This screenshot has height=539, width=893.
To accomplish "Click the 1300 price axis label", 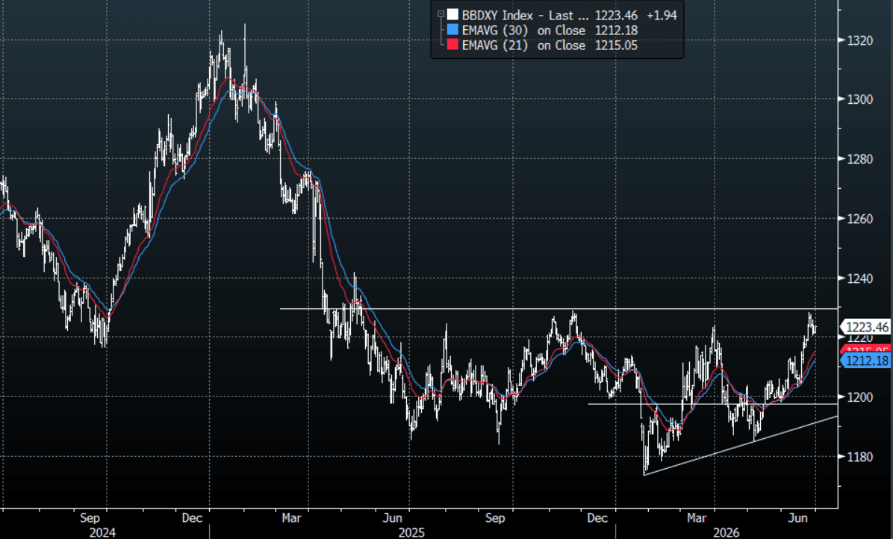I will 859,99.
